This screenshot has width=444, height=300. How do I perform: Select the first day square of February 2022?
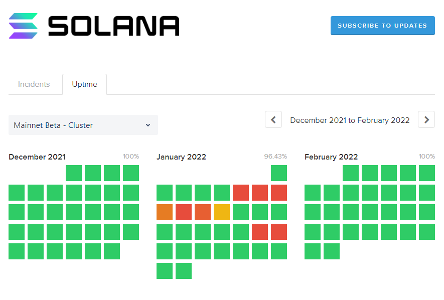(x=351, y=173)
